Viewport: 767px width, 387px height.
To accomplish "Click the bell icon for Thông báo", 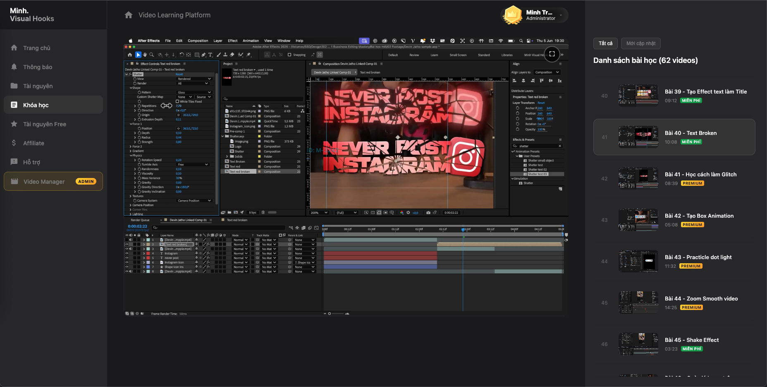I will click(14, 67).
